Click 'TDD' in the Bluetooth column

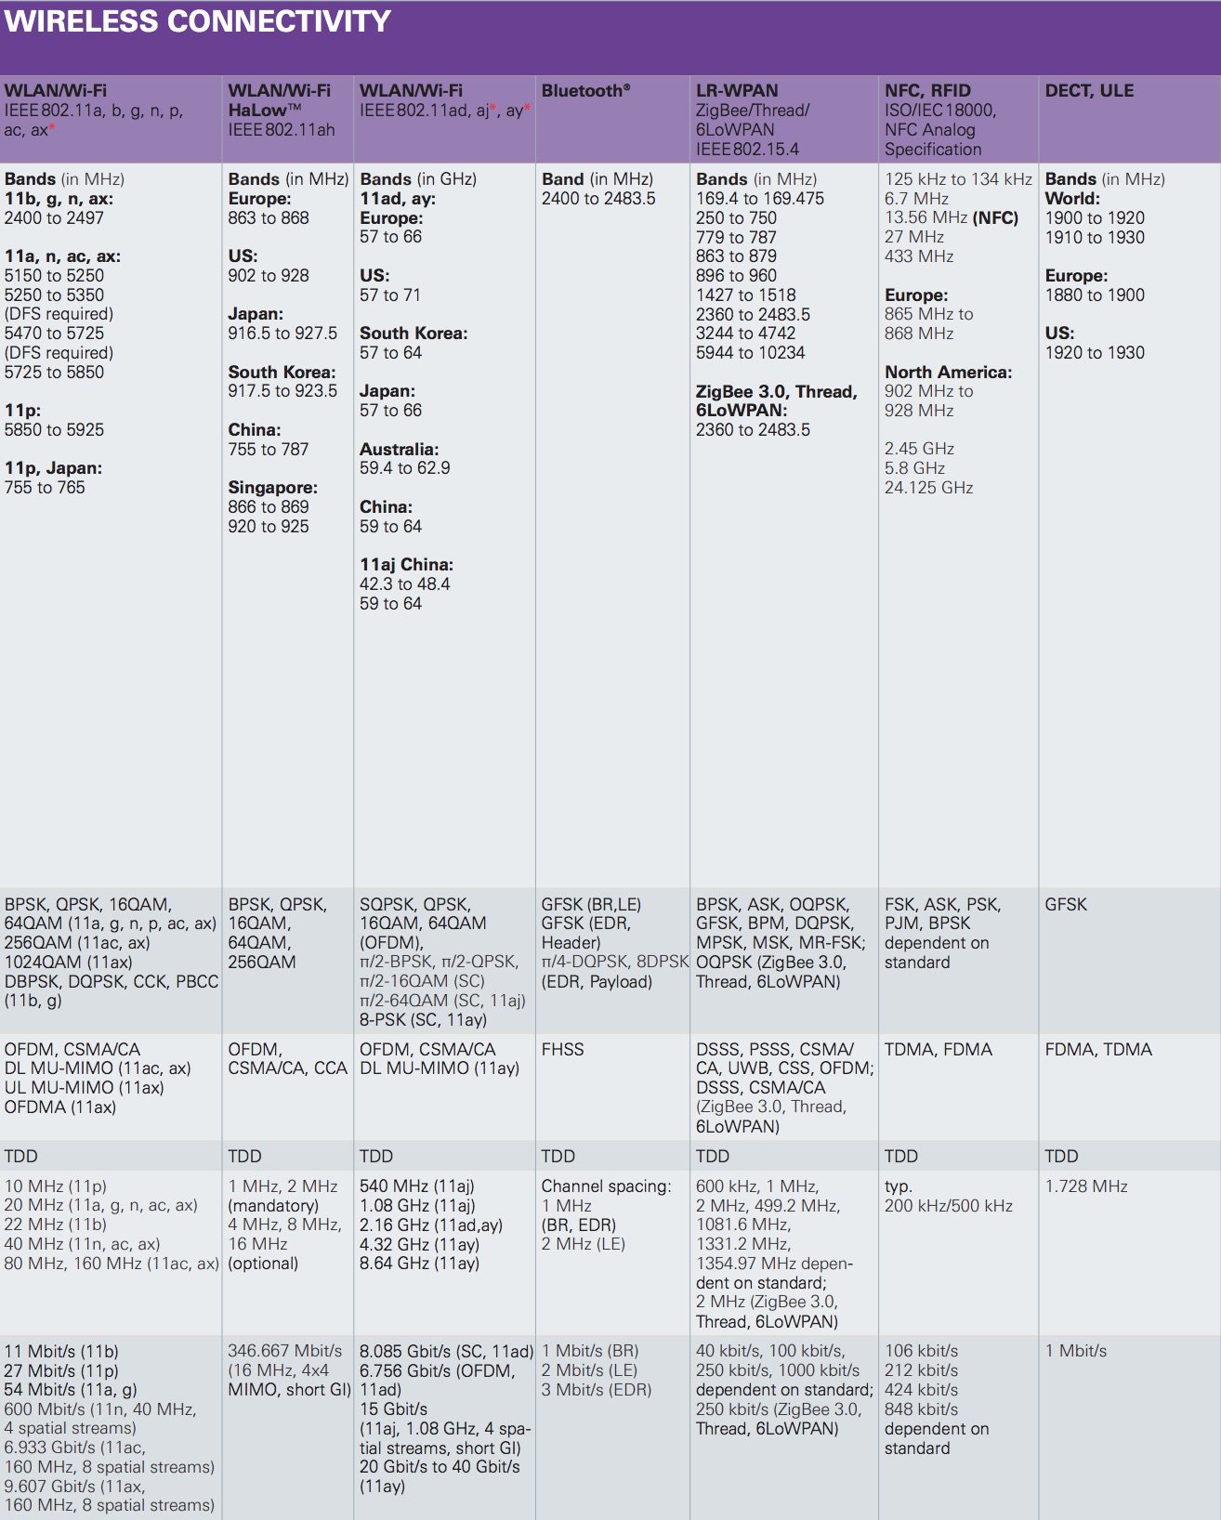click(558, 1157)
